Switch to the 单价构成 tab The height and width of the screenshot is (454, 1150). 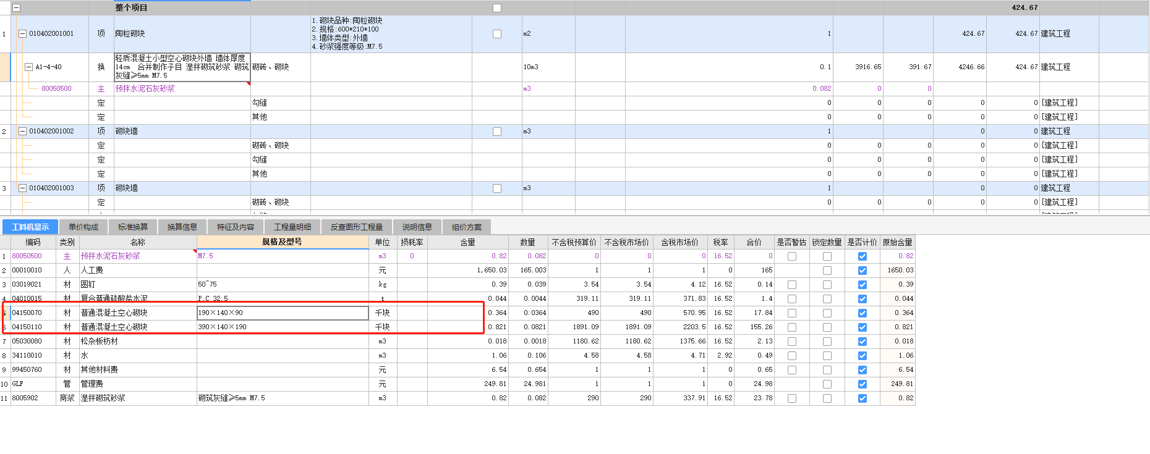tap(83, 227)
